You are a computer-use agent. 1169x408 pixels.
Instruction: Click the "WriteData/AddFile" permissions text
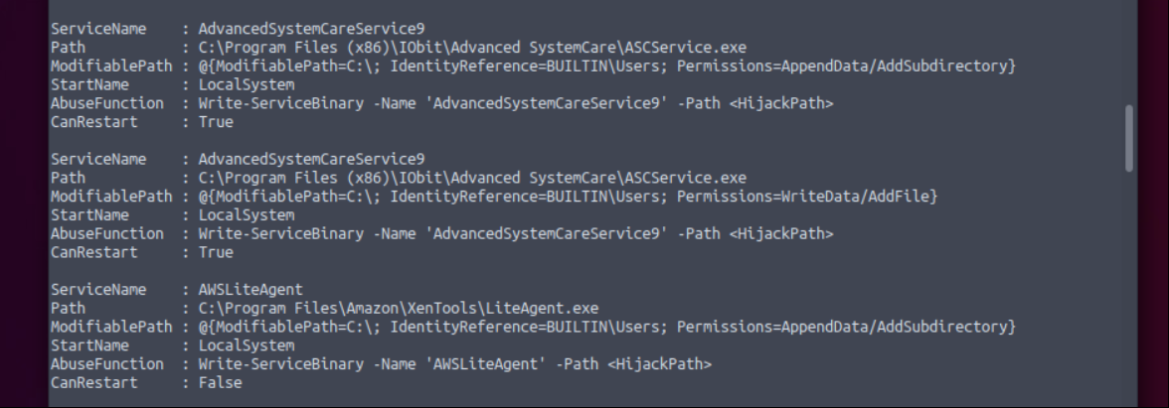click(x=855, y=197)
